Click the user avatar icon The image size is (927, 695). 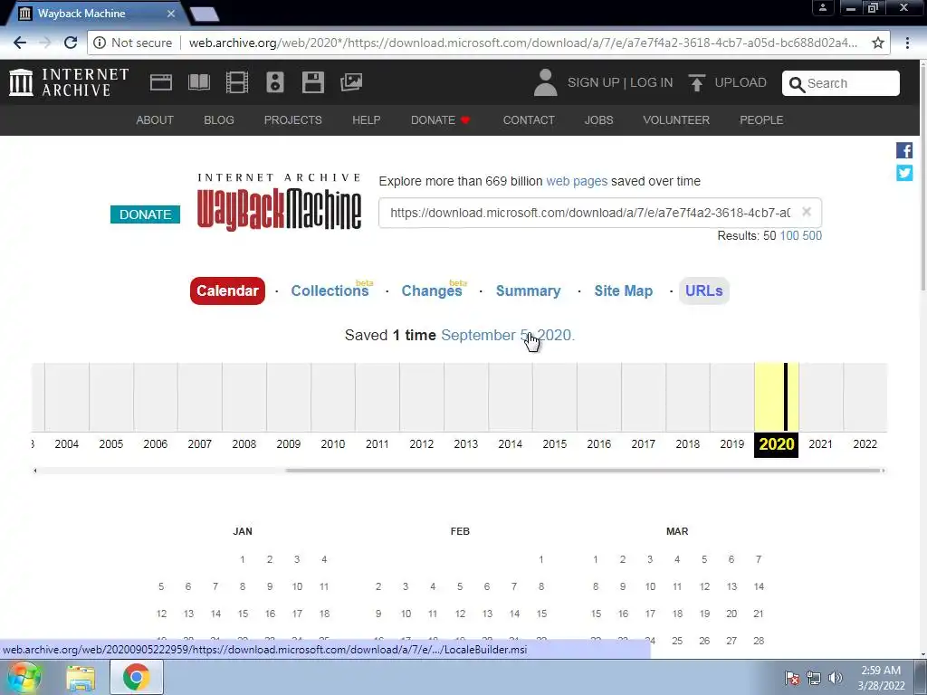coord(545,82)
